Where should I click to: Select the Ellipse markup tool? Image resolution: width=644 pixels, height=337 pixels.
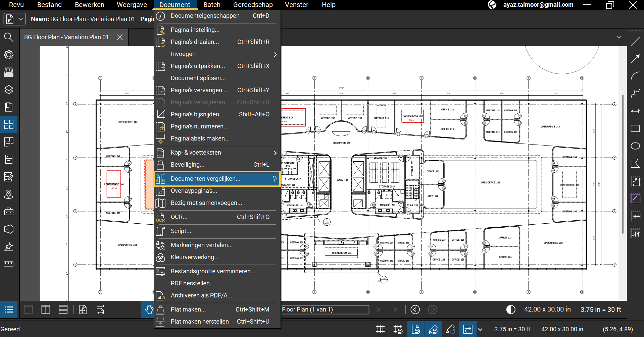tap(635, 146)
